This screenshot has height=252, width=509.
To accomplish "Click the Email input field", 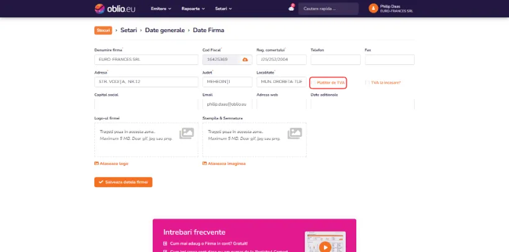I will pyautogui.click(x=227, y=104).
